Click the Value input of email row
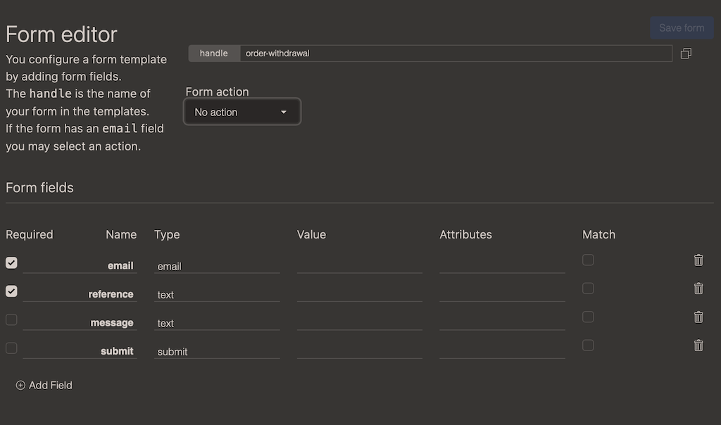This screenshot has width=721, height=425. 360,266
